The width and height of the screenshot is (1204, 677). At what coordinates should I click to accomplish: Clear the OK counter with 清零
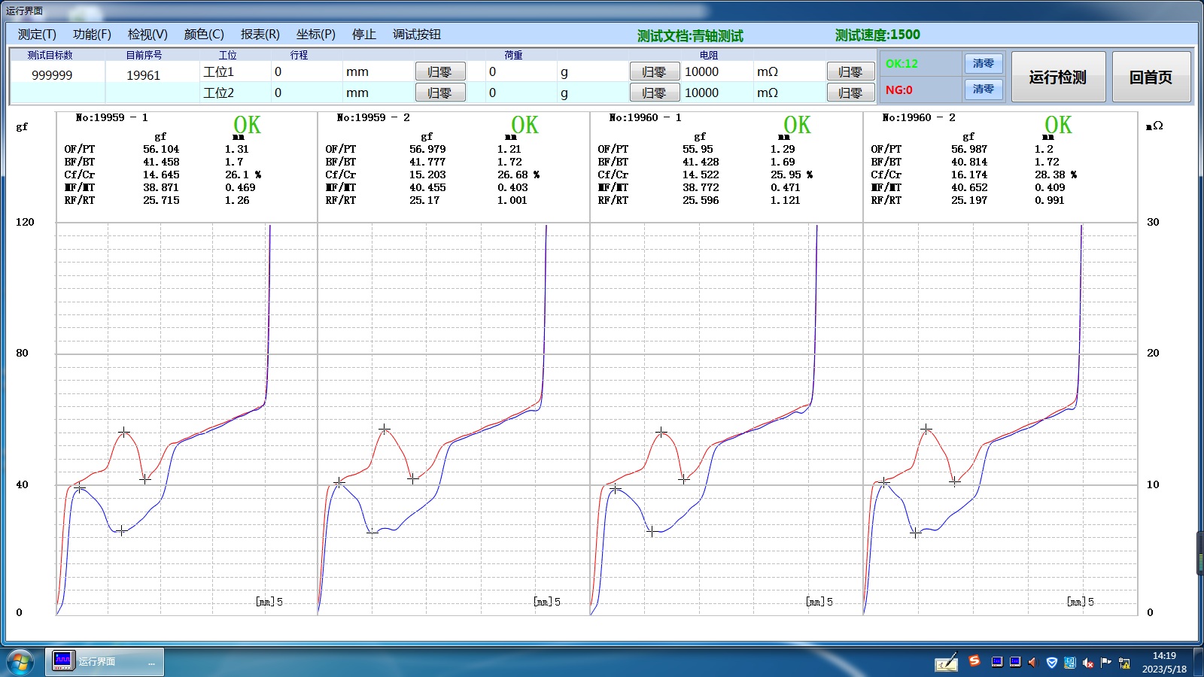[x=983, y=64]
